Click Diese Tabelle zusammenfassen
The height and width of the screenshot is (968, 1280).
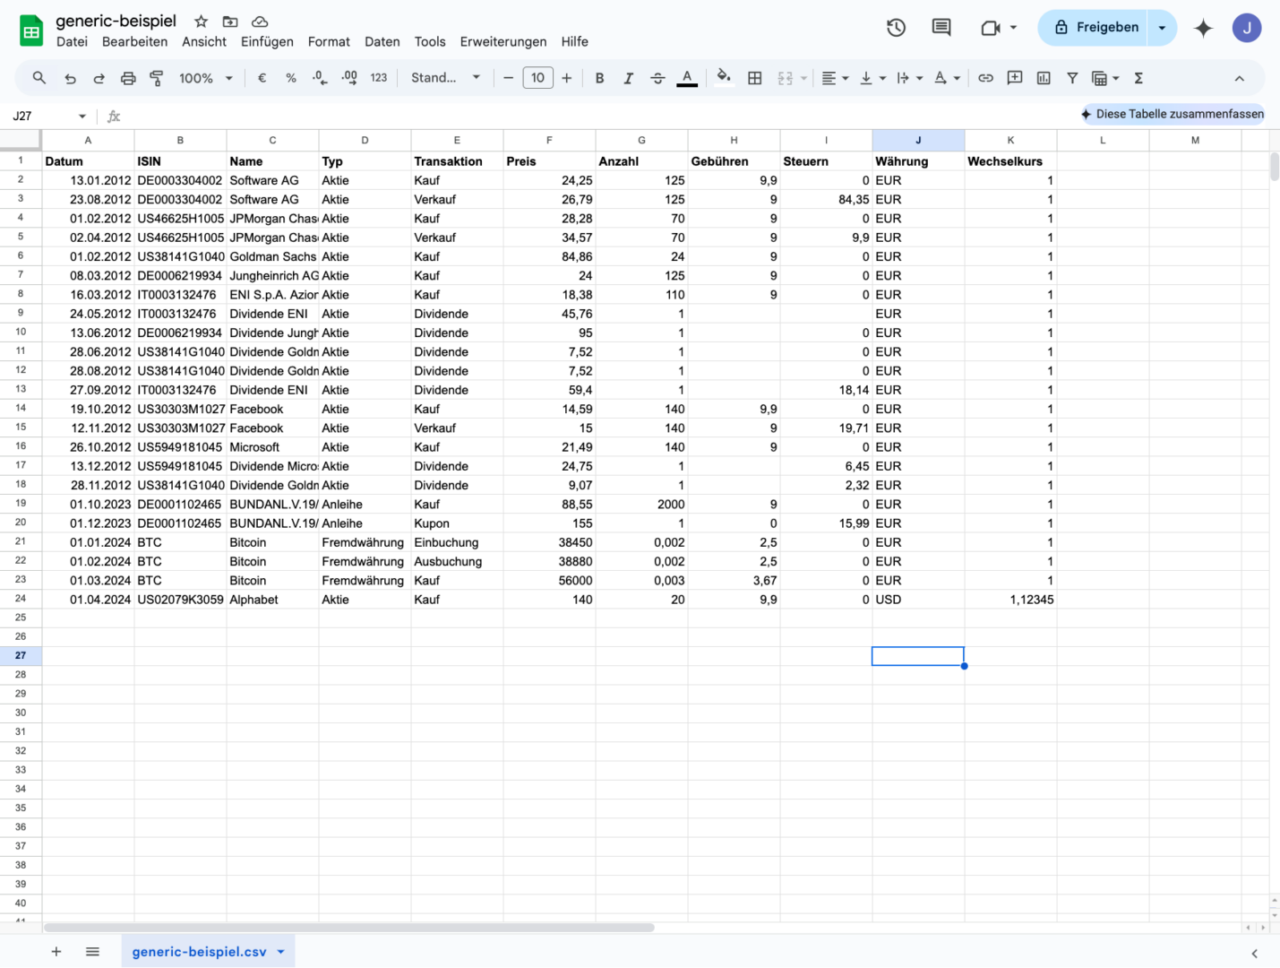1173,114
